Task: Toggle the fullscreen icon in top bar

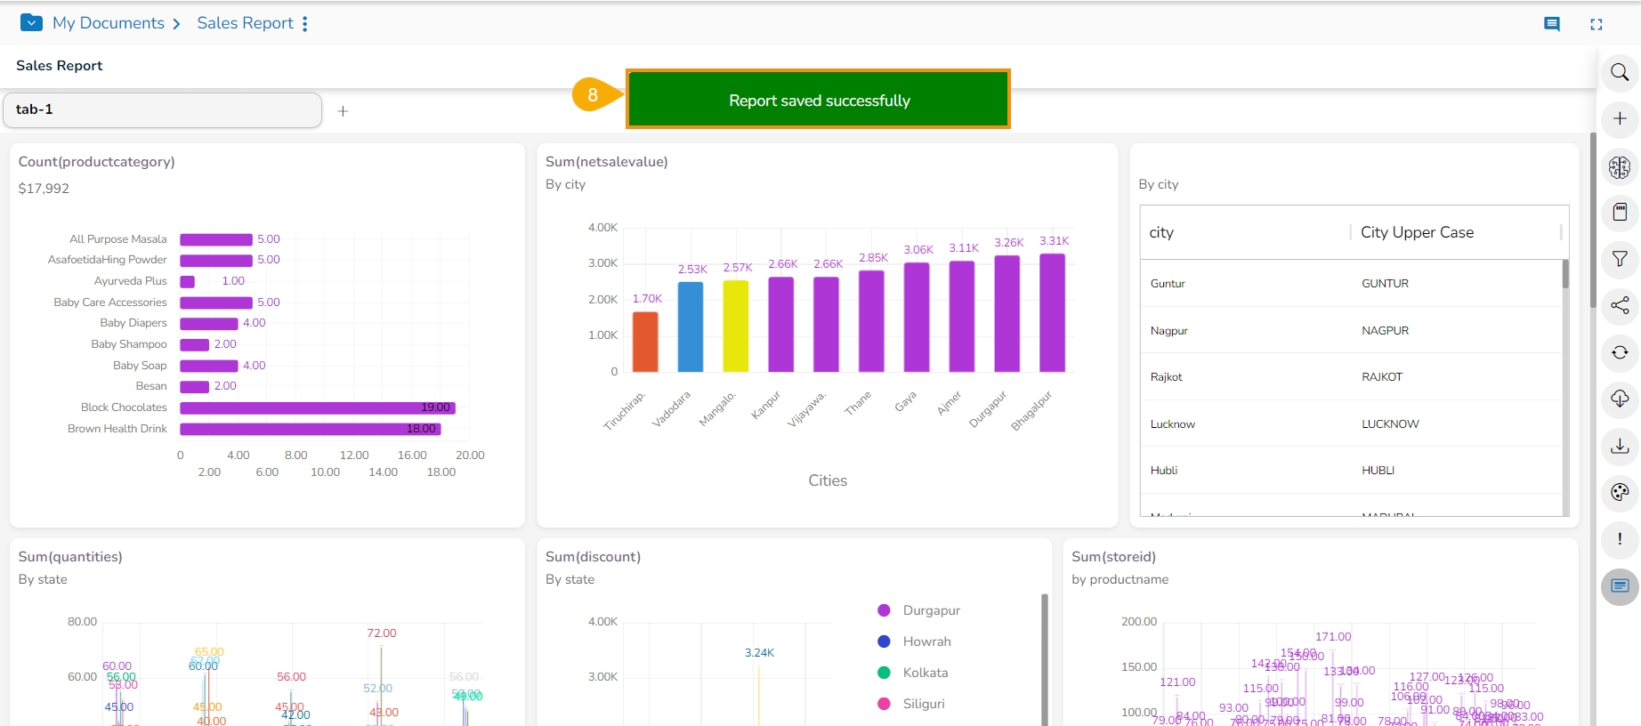Action: coord(1597,24)
